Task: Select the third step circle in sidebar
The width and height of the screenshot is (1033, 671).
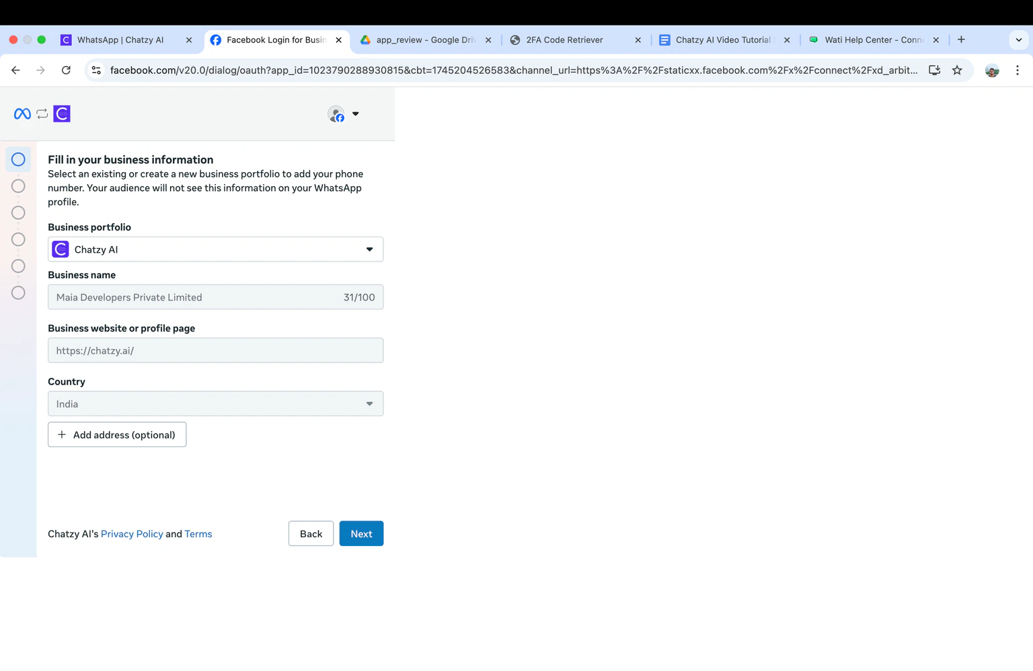Action: coord(18,213)
